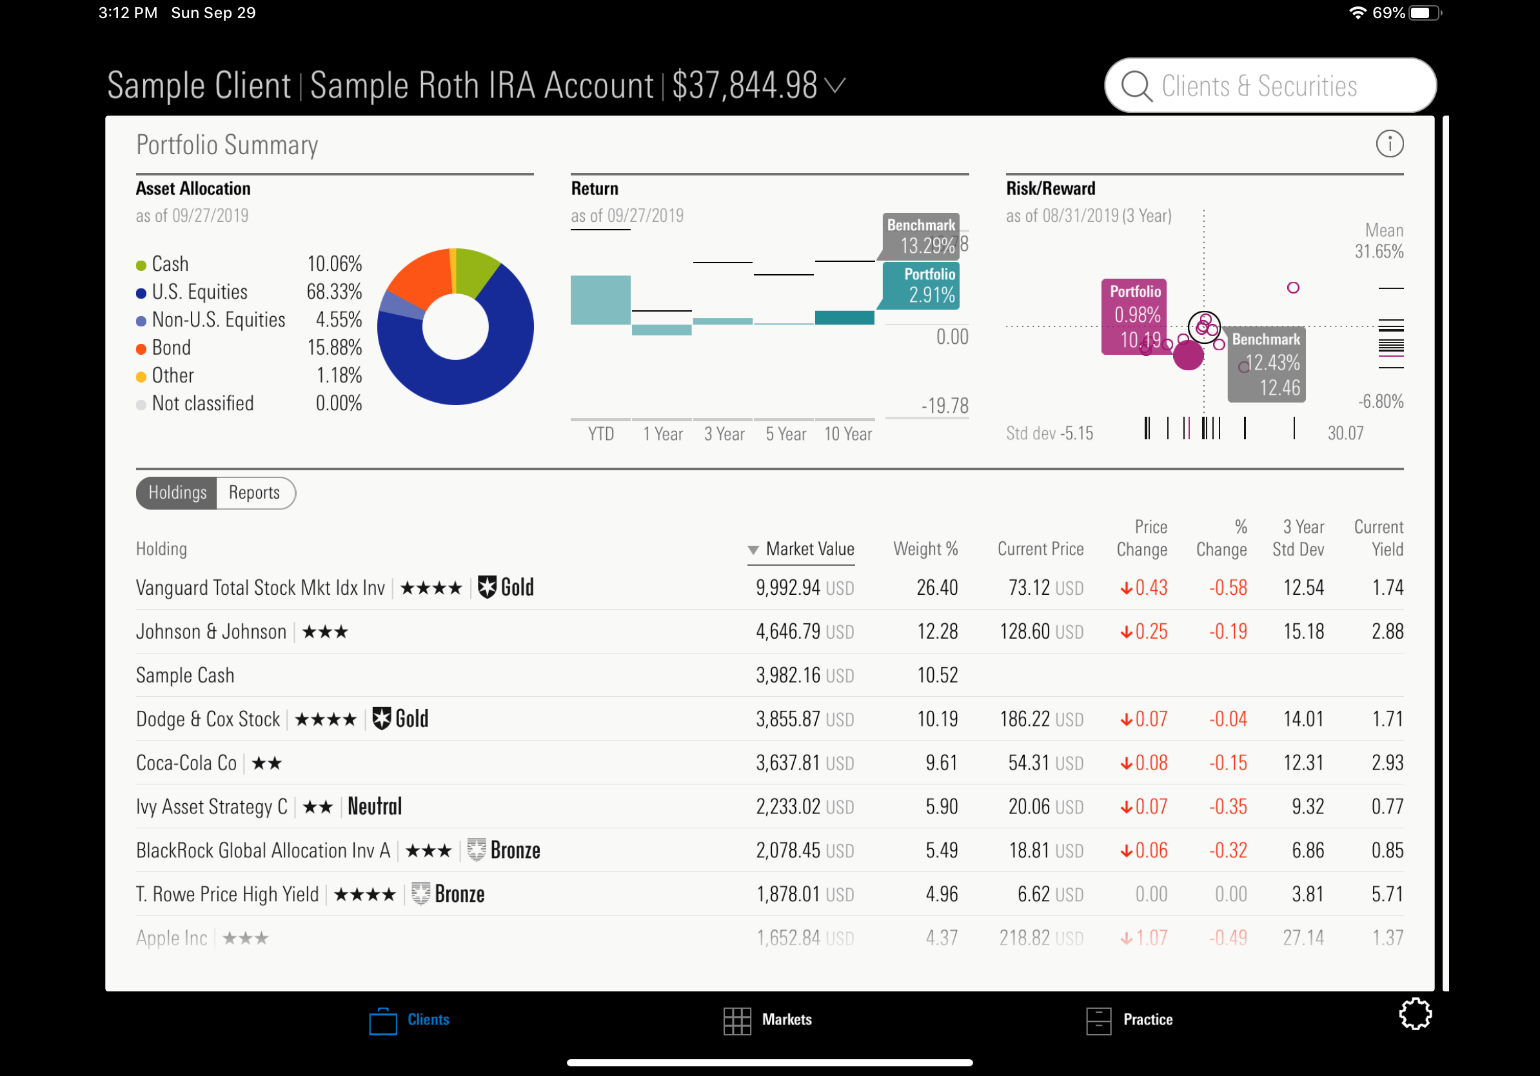Tap the Bond orange legend dot
The width and height of the screenshot is (1540, 1076).
[x=141, y=350]
